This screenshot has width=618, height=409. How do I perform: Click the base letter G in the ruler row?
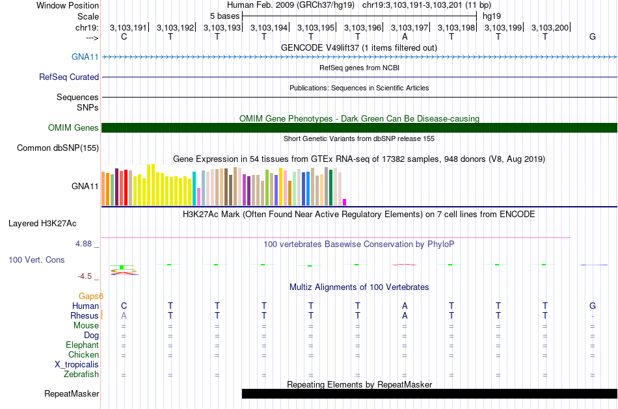[x=592, y=36]
